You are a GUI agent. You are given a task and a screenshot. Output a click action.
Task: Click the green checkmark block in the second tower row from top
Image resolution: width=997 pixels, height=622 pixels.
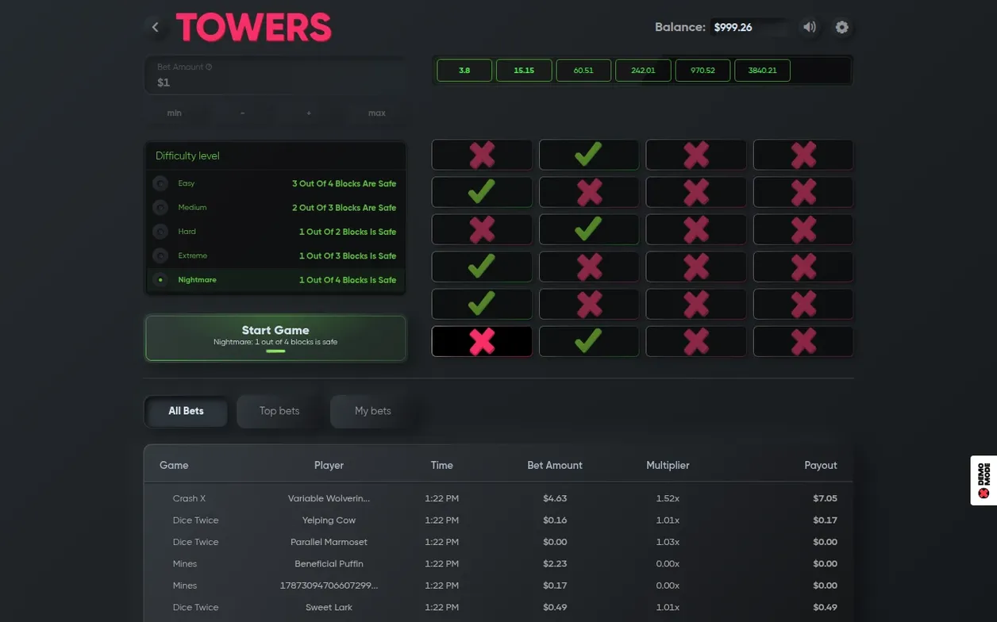(x=482, y=192)
